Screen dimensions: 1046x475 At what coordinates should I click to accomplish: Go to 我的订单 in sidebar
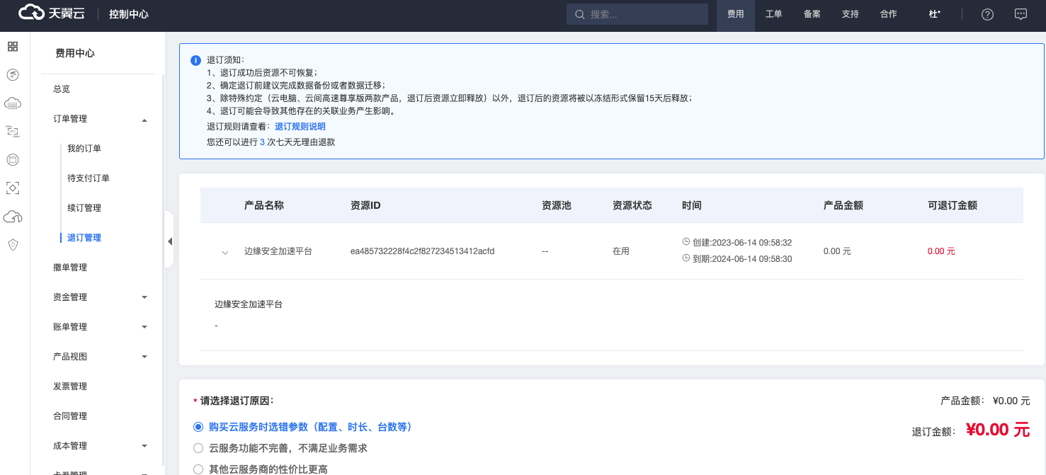[x=84, y=149]
